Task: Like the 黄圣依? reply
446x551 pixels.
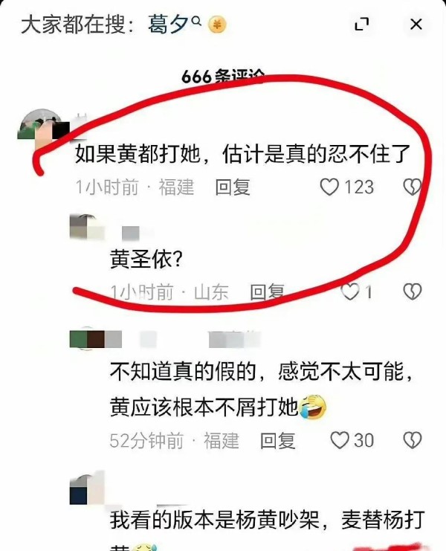Action: 350,291
